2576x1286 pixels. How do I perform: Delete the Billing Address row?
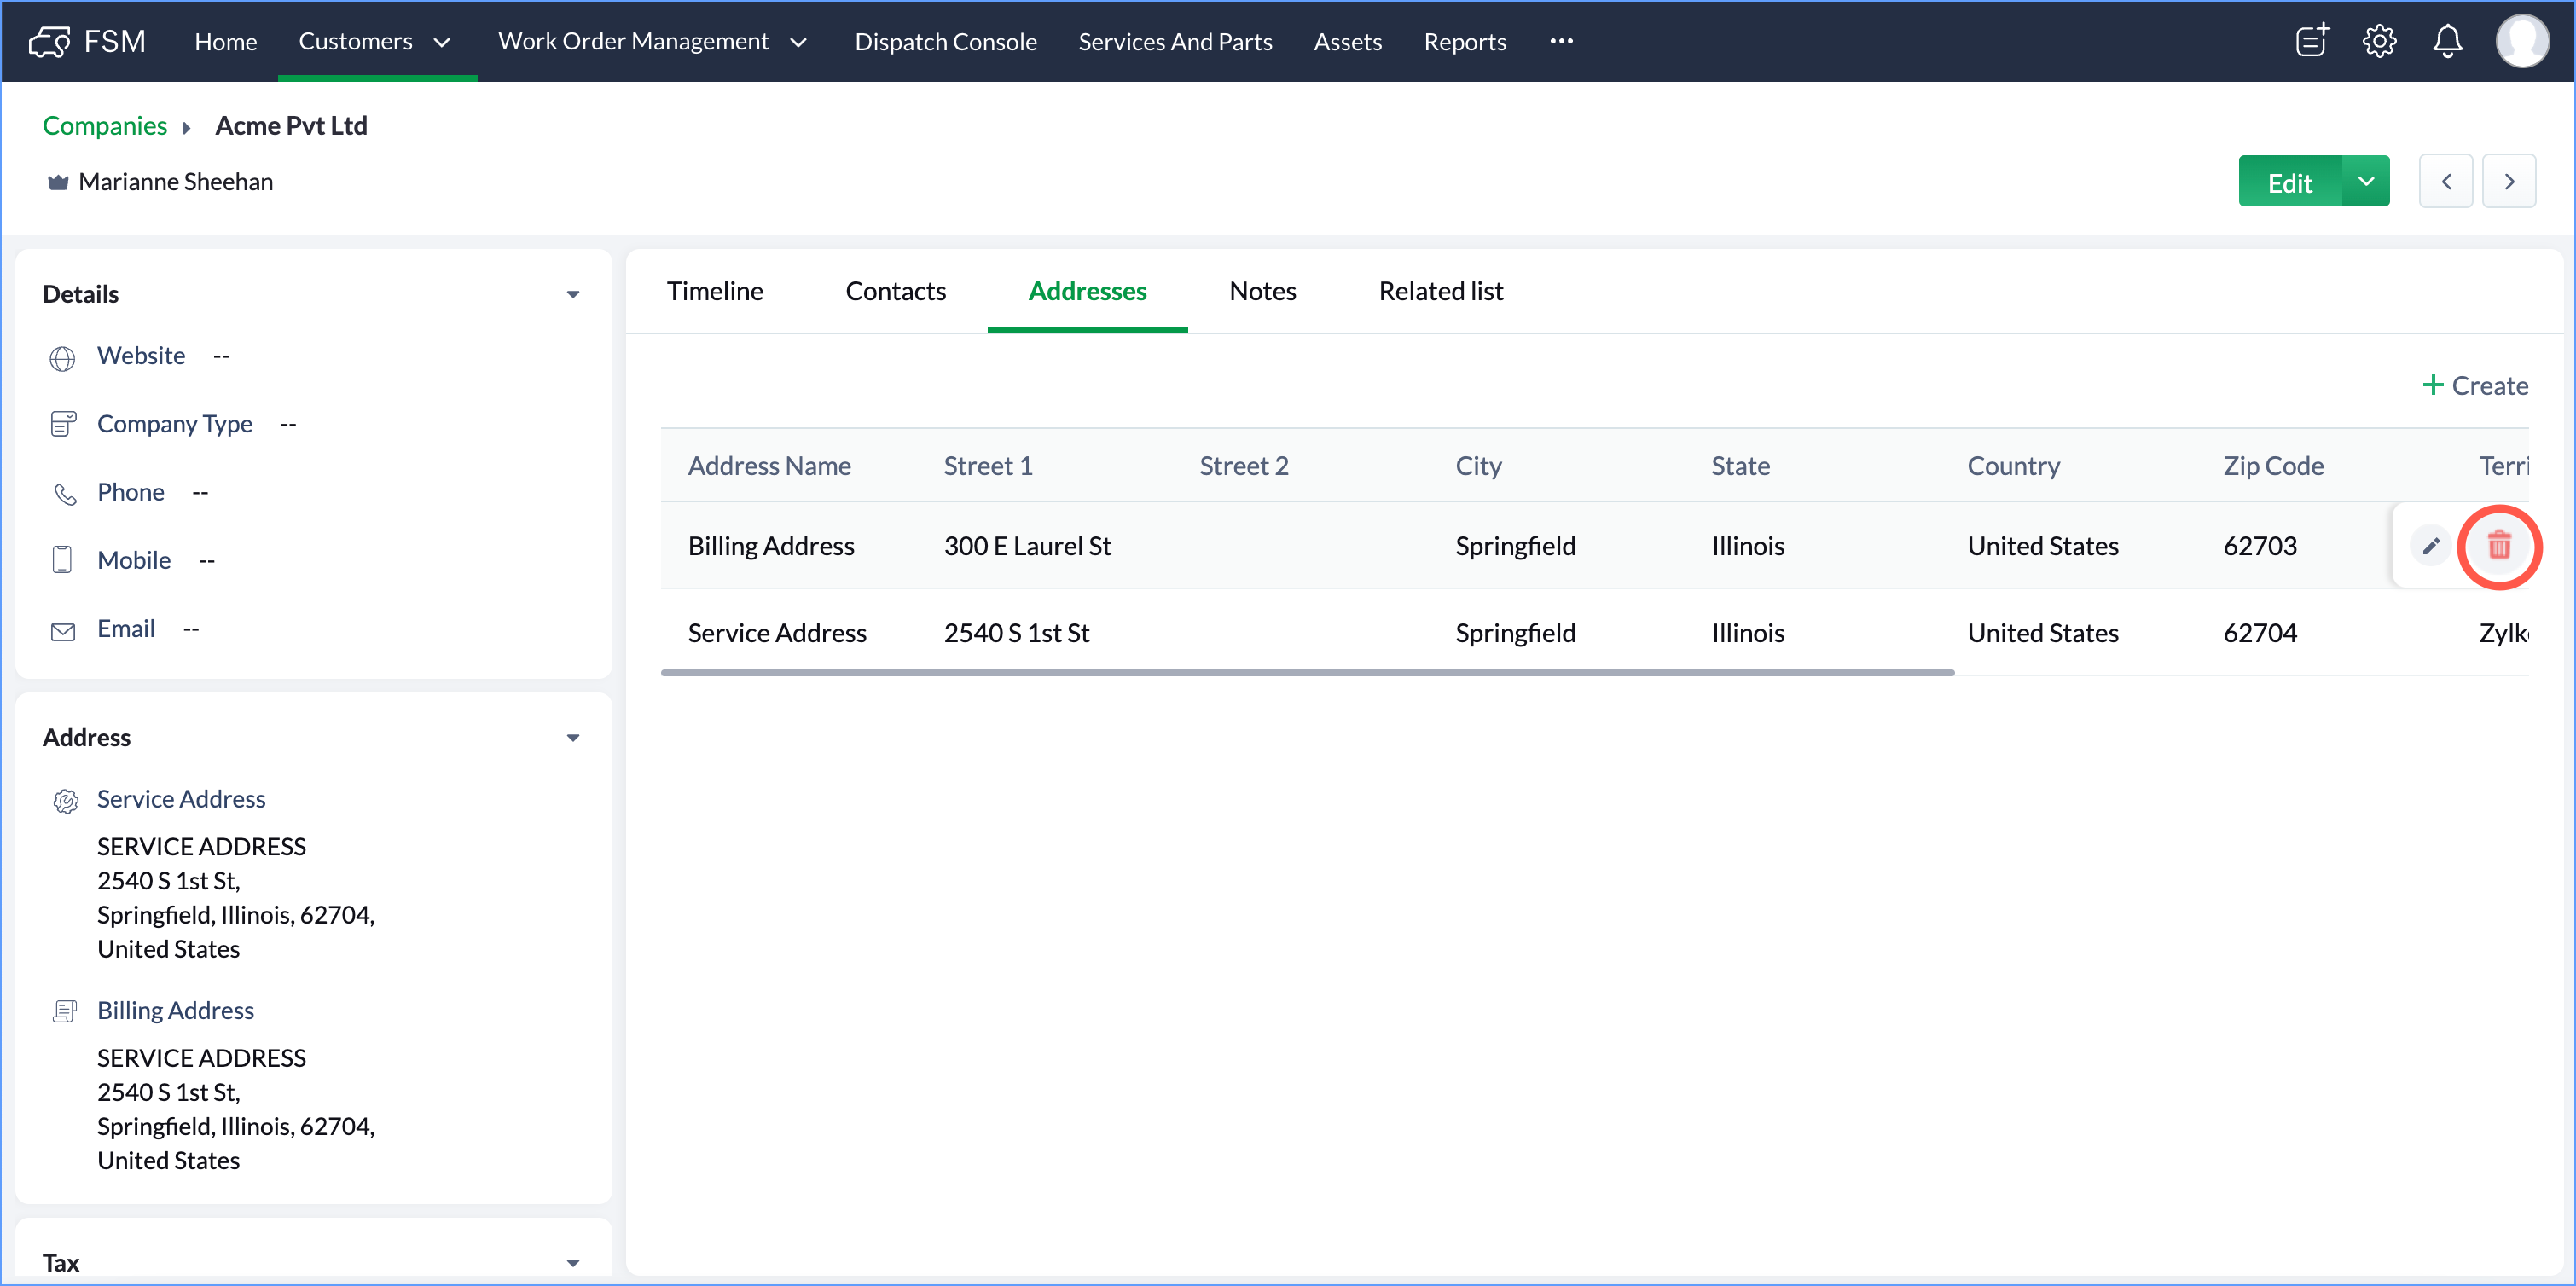point(2498,546)
